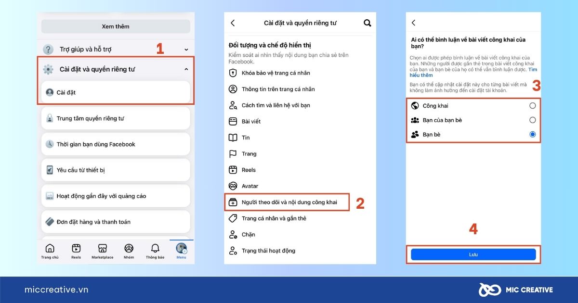Click the block icon beside Chặn

(233, 235)
